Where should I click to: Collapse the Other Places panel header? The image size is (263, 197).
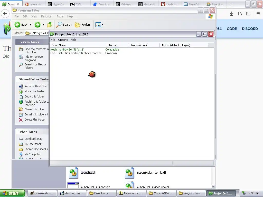[x=32, y=132]
